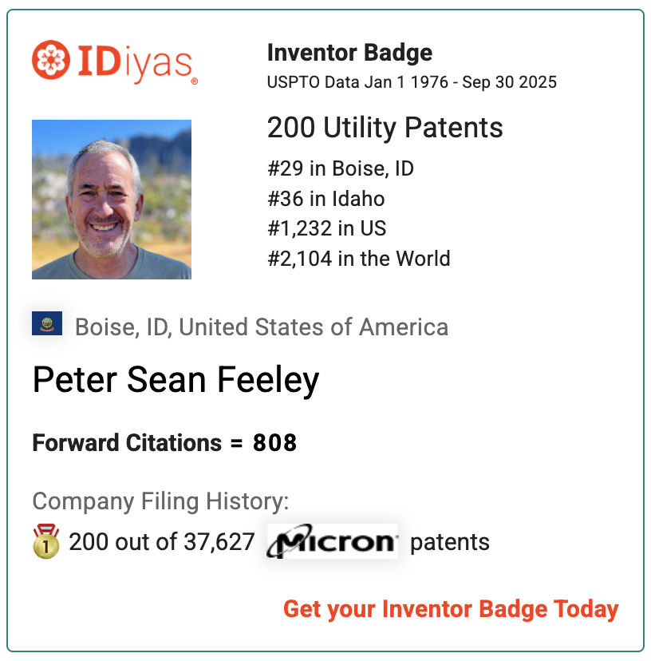Open the inventor profile photo
Viewport: 651px width, 661px height.
tap(112, 200)
